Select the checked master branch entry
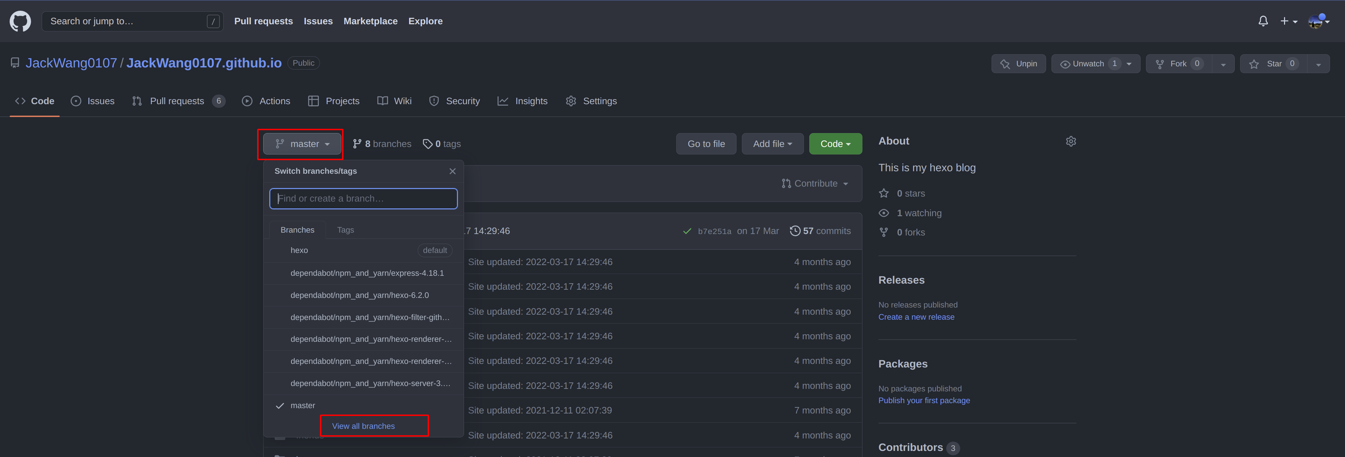Viewport: 1345px width, 457px height. point(363,406)
